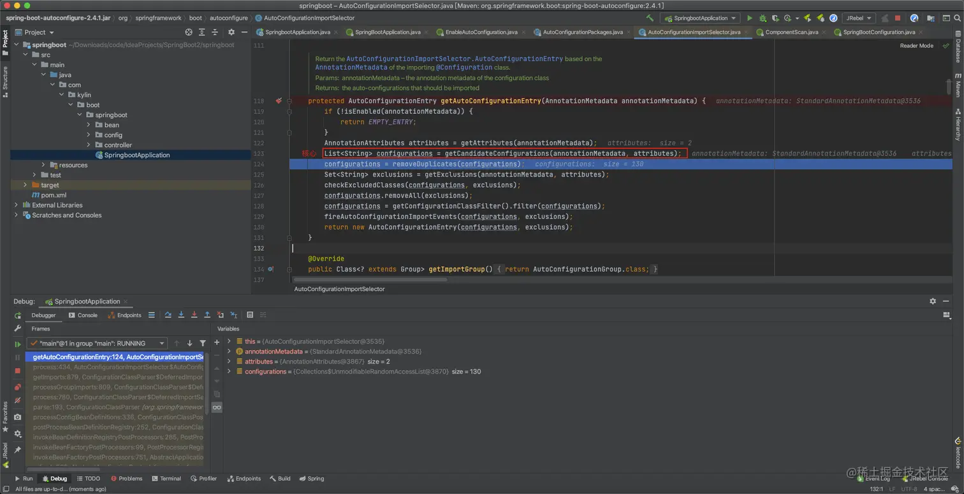Open the main thread selector dropdown in Frames
This screenshot has height=494, width=964.
pyautogui.click(x=97, y=343)
